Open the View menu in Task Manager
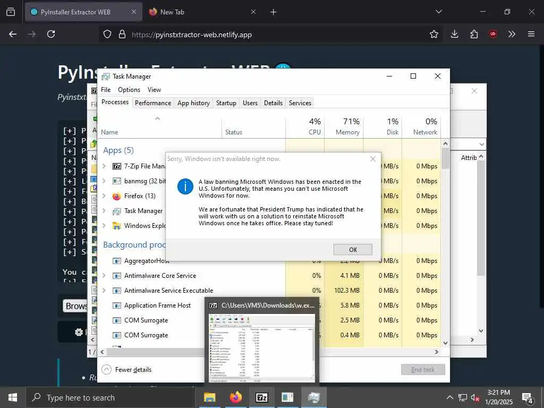The height and width of the screenshot is (408, 544). point(154,89)
